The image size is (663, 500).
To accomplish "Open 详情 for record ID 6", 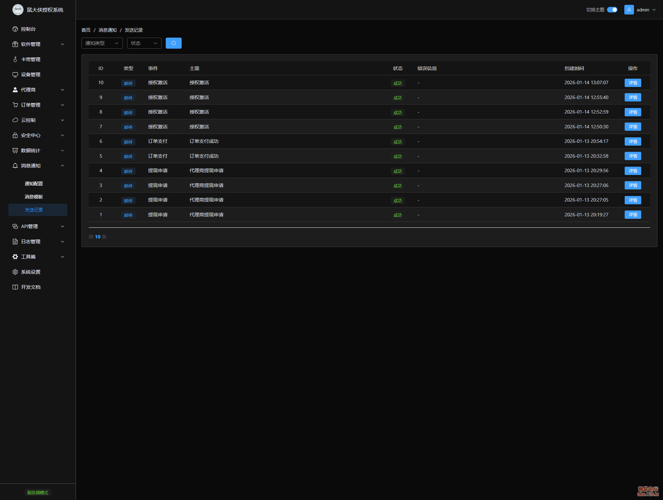I will 633,141.
